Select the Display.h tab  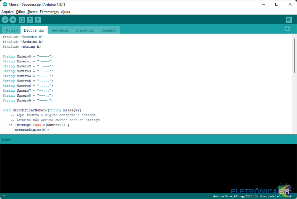pos(109,30)
